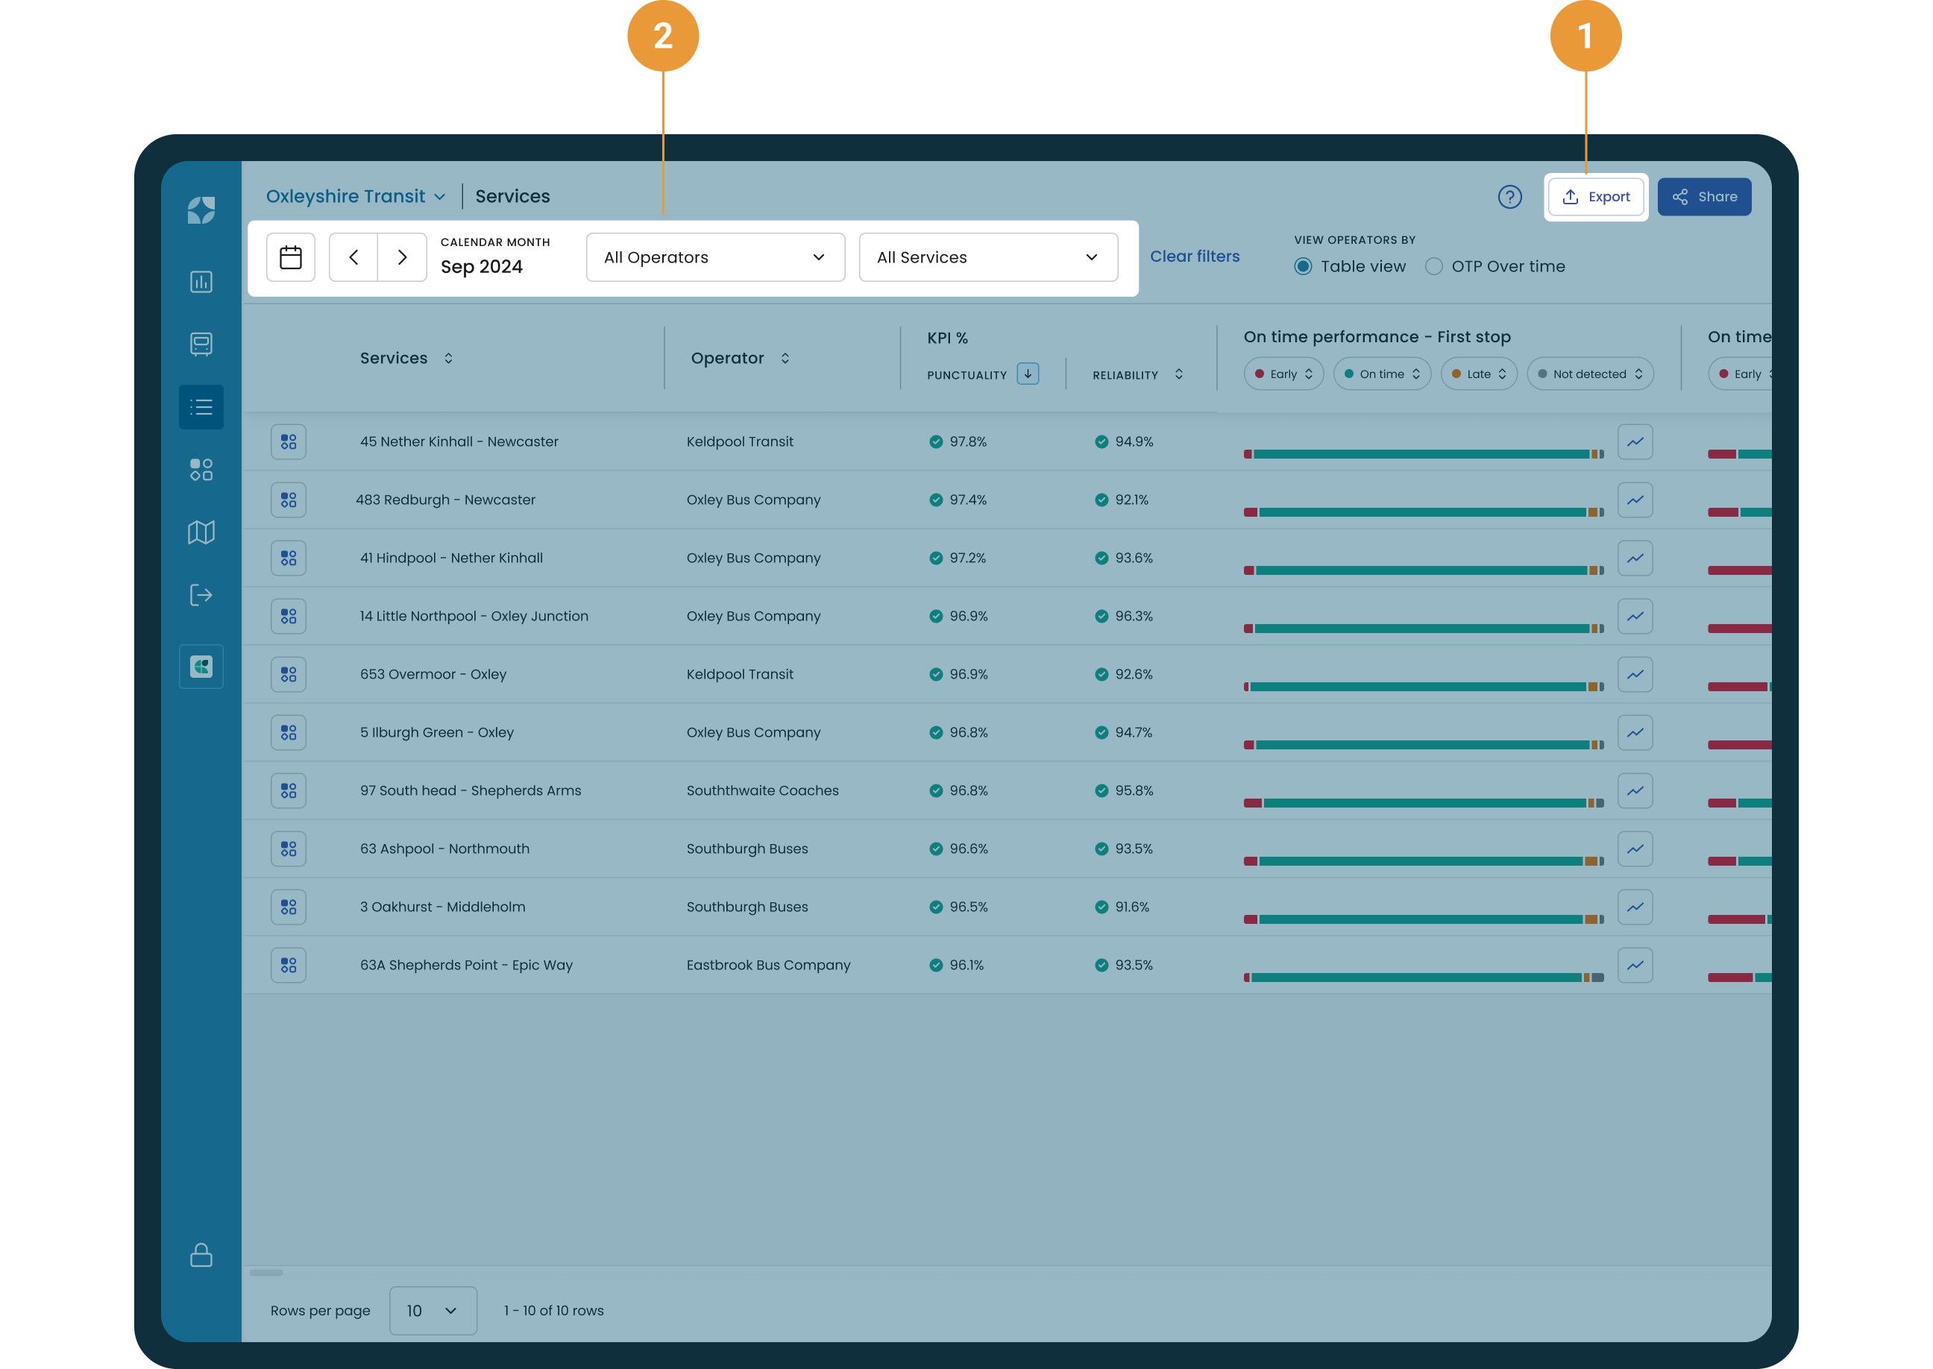Select the Table view radio button

[1304, 266]
